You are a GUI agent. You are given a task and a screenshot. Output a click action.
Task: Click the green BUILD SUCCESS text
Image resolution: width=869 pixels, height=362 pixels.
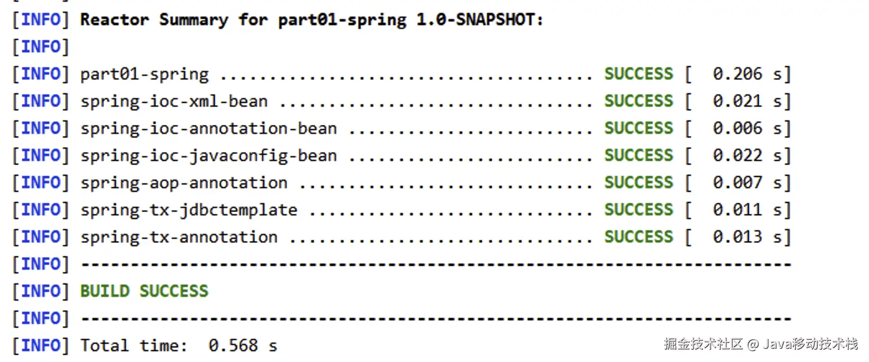coord(144,291)
